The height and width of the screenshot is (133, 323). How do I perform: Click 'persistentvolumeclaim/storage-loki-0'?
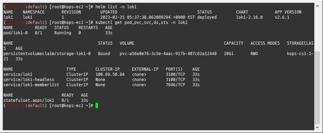click(x=47, y=54)
